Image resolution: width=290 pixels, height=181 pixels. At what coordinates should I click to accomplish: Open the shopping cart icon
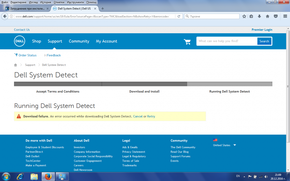(x=187, y=41)
